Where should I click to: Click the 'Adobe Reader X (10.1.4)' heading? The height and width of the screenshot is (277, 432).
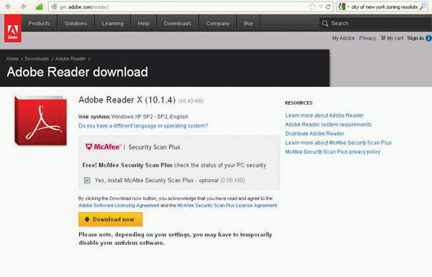127,100
